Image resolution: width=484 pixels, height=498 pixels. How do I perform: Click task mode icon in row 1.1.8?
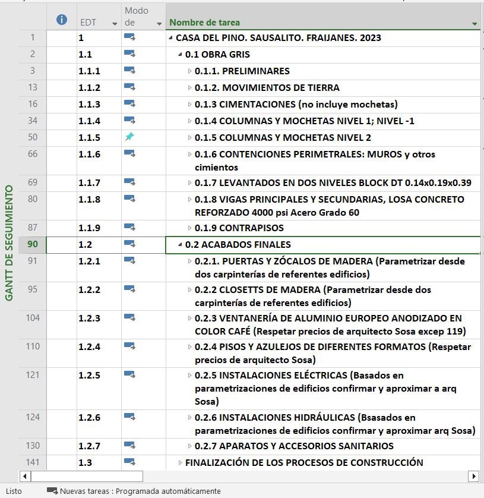point(129,198)
